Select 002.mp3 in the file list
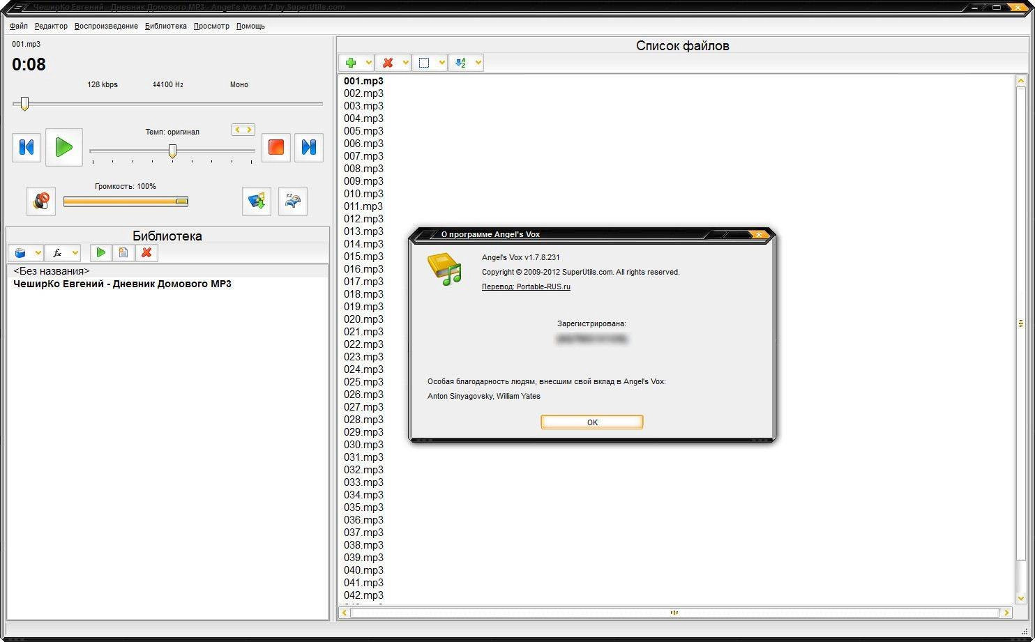The height and width of the screenshot is (642, 1035). (363, 93)
